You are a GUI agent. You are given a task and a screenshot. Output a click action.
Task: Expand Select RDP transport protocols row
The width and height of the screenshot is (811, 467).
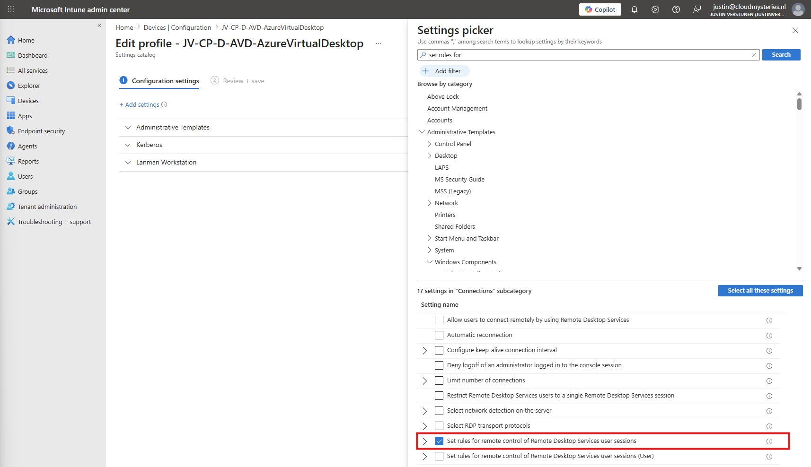click(425, 426)
